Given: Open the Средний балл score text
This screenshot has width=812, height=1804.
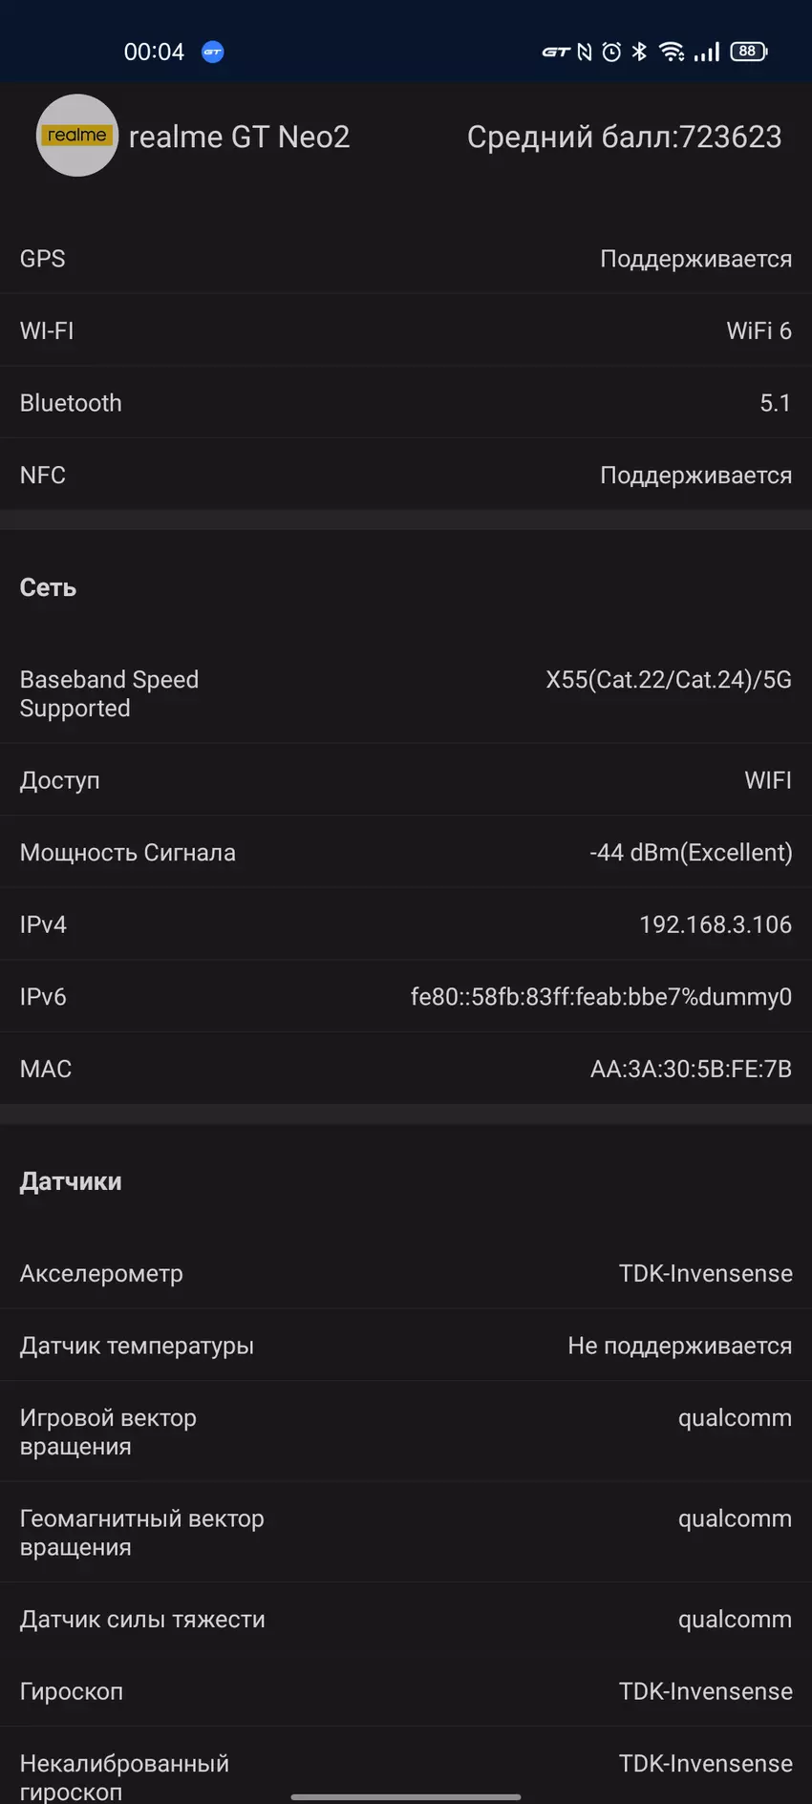Looking at the screenshot, I should coord(624,138).
